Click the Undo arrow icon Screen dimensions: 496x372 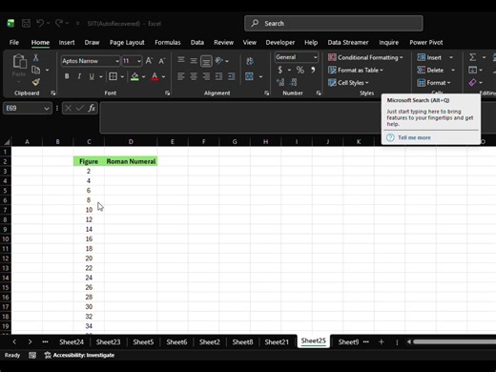[40, 23]
